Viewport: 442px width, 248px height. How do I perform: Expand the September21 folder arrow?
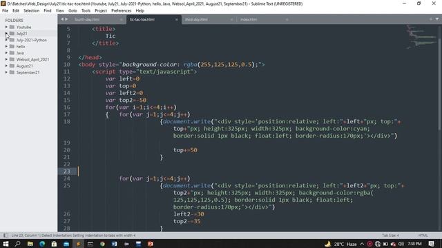[6, 72]
